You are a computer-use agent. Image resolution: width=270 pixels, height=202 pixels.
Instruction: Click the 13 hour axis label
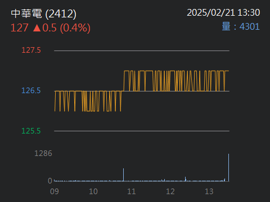(209, 191)
